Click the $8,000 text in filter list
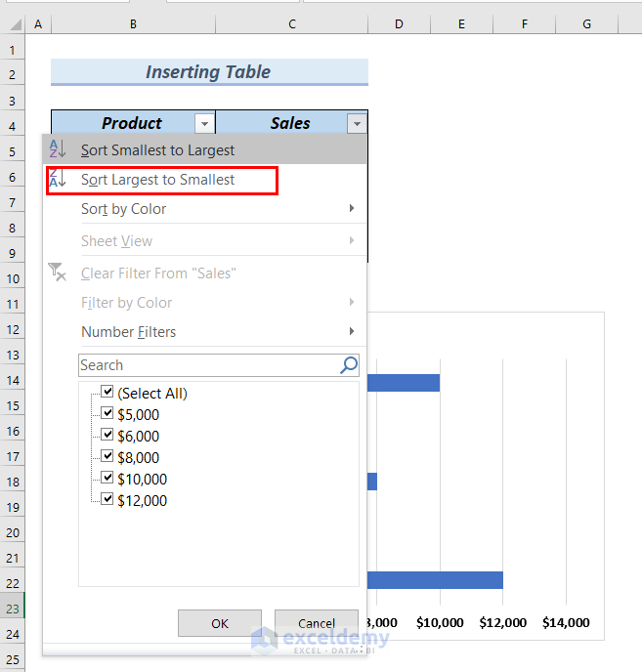 point(139,457)
